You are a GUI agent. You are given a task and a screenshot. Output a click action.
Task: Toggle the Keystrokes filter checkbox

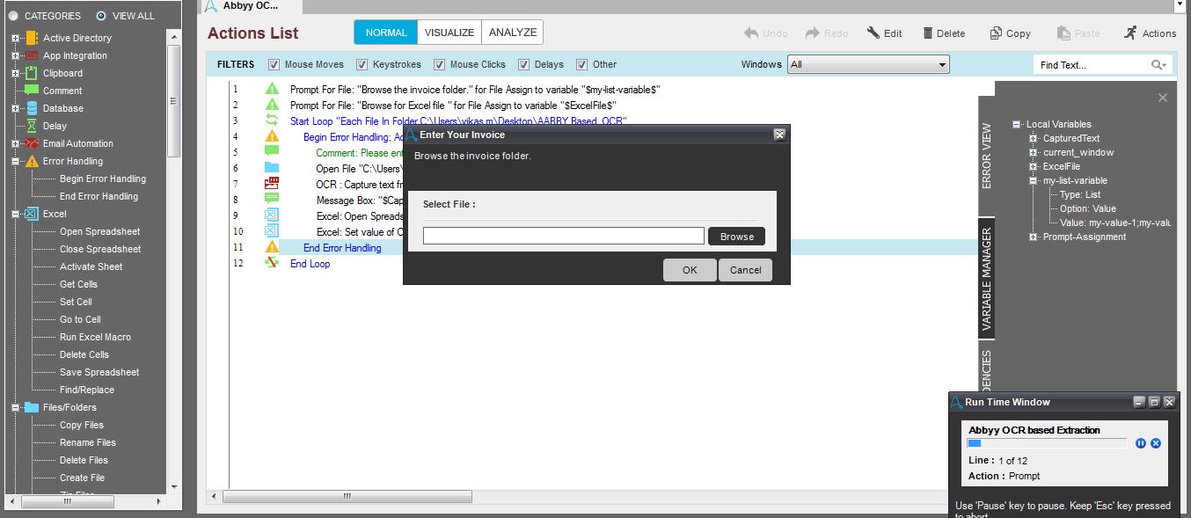(362, 64)
